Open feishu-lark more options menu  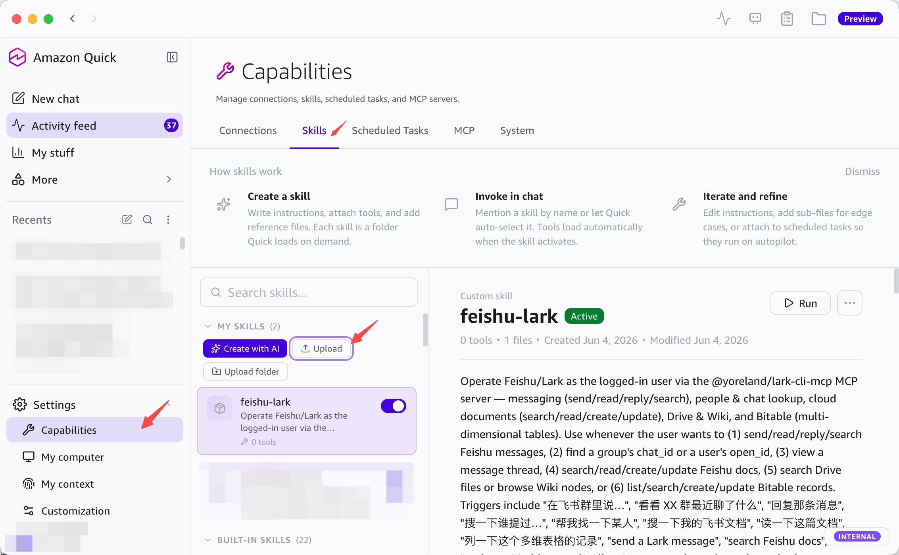coord(850,303)
